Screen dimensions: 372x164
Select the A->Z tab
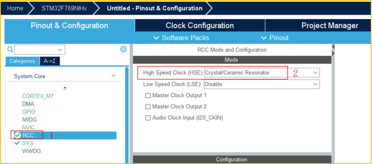50,61
